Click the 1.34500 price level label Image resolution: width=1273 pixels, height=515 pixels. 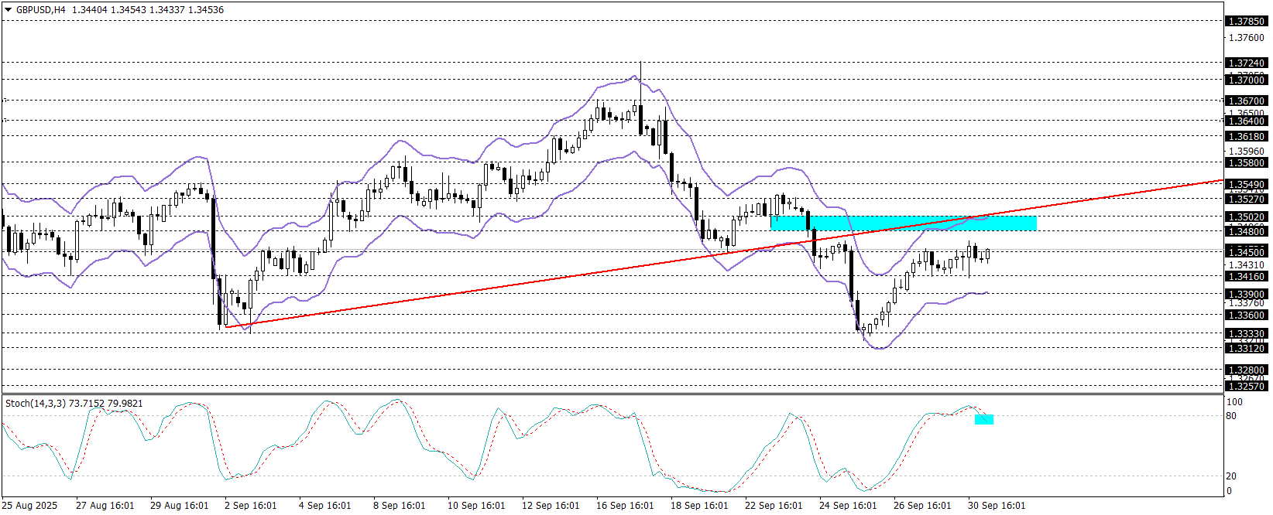[1246, 252]
